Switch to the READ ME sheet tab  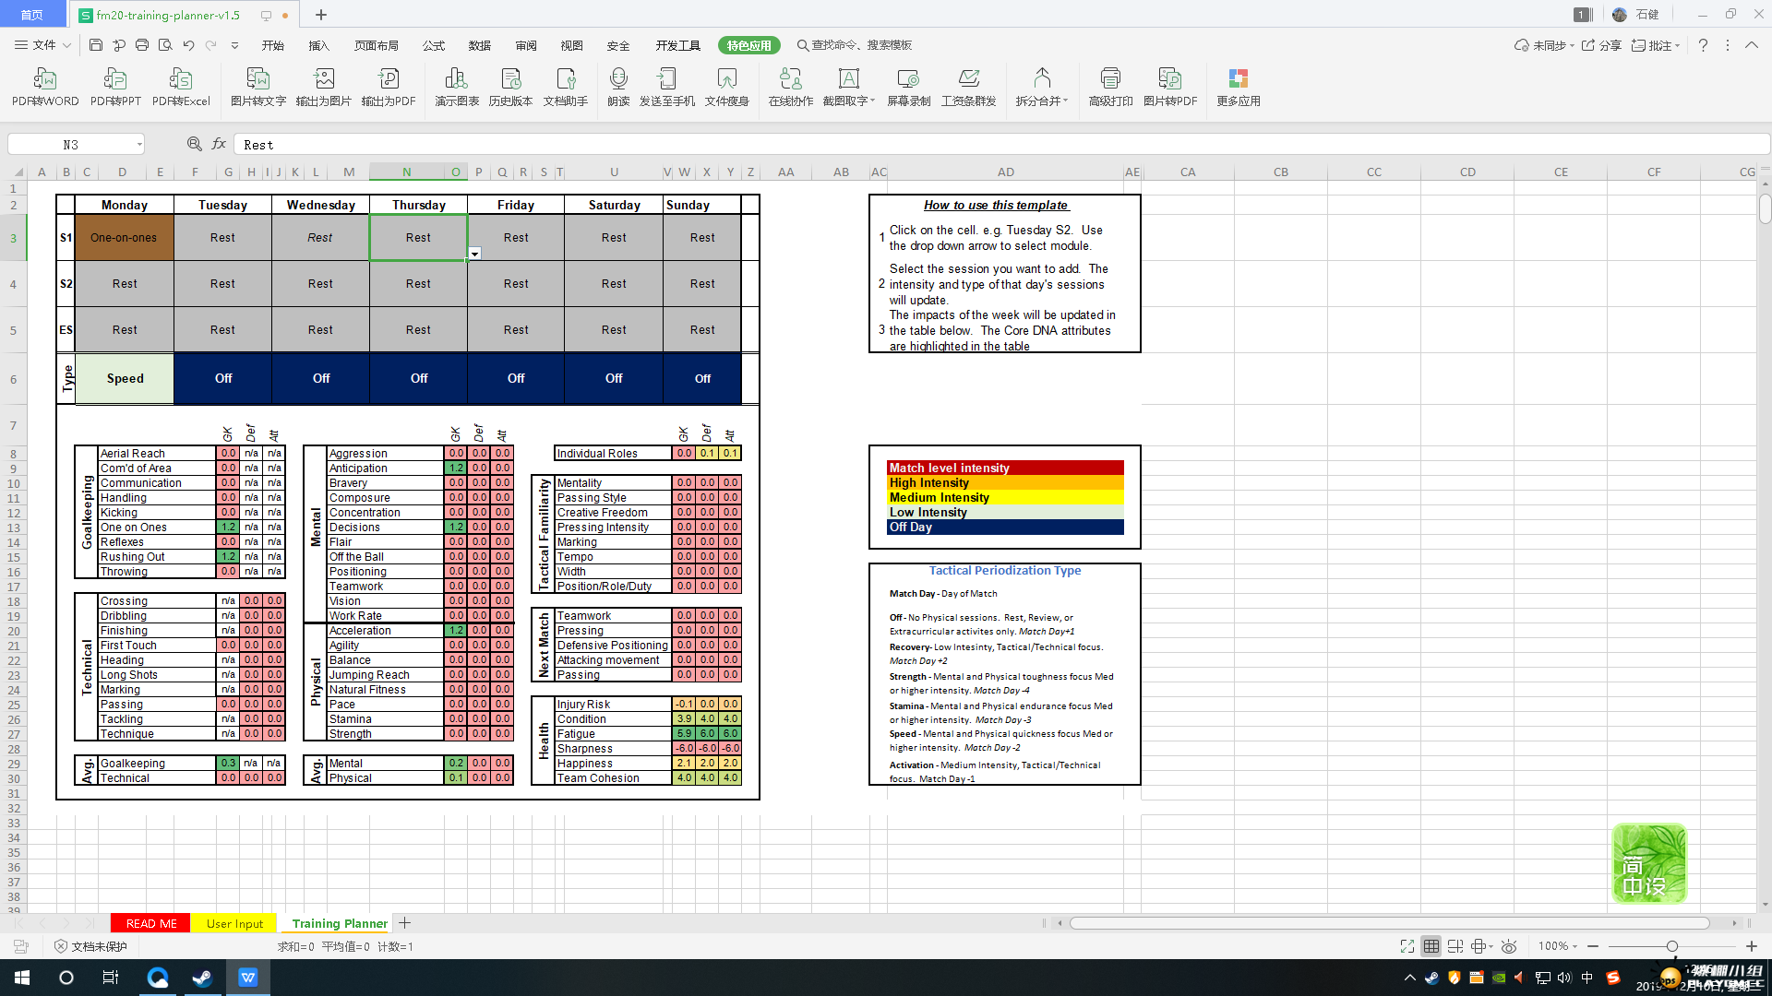click(150, 923)
